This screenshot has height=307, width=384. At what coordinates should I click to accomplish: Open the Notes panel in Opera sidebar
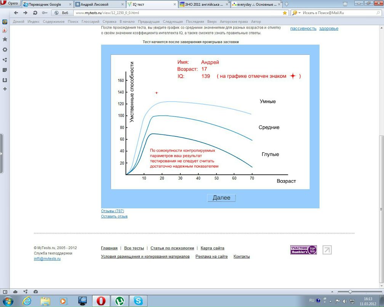tap(5, 70)
